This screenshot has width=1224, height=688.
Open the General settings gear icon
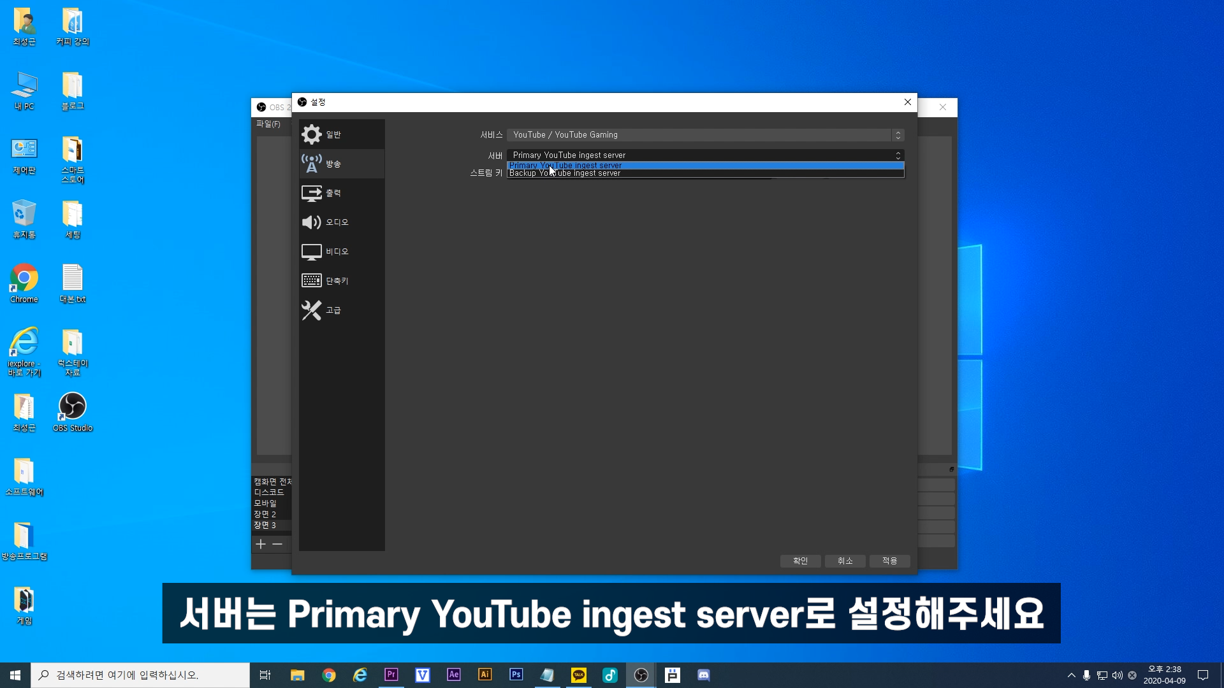[312, 134]
